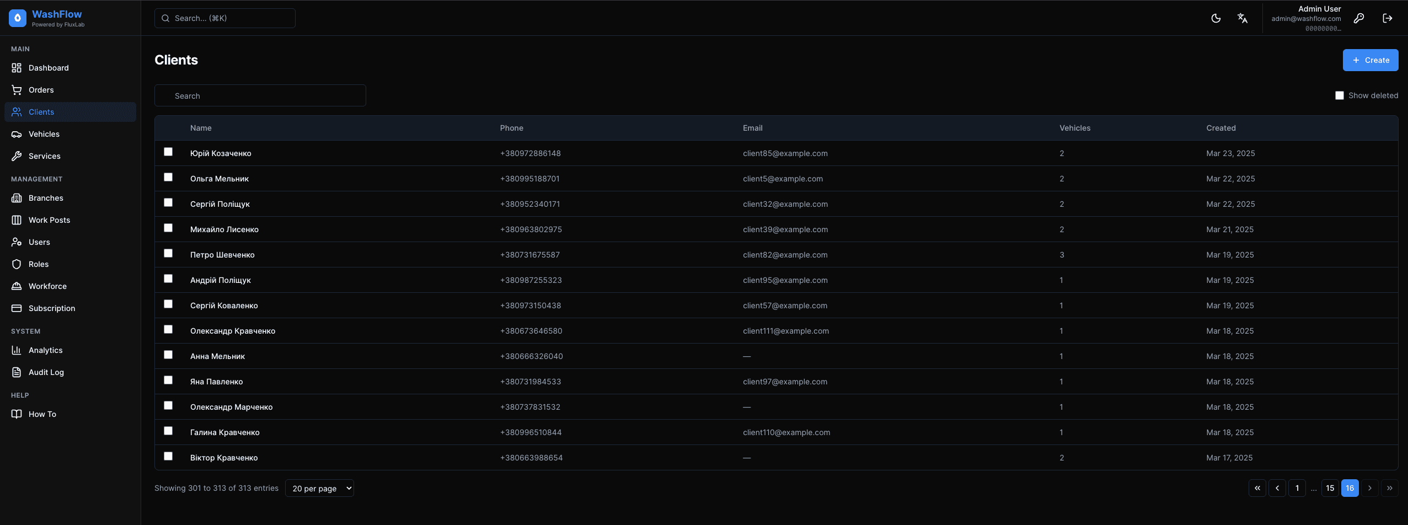This screenshot has height=525, width=1408.
Task: Click the Create button
Action: point(1370,60)
